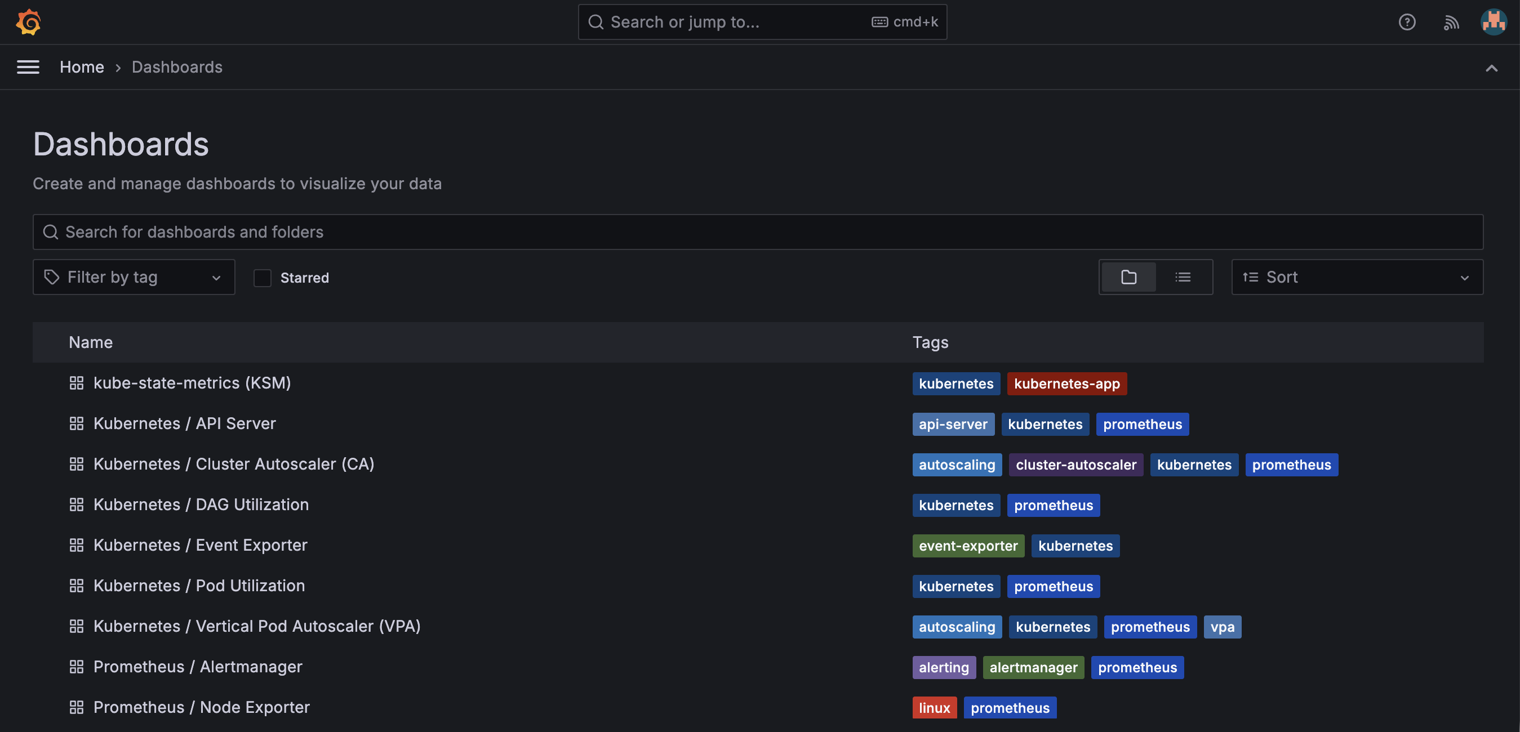1520x732 pixels.
Task: Open the Sort dropdown
Action: 1357,276
